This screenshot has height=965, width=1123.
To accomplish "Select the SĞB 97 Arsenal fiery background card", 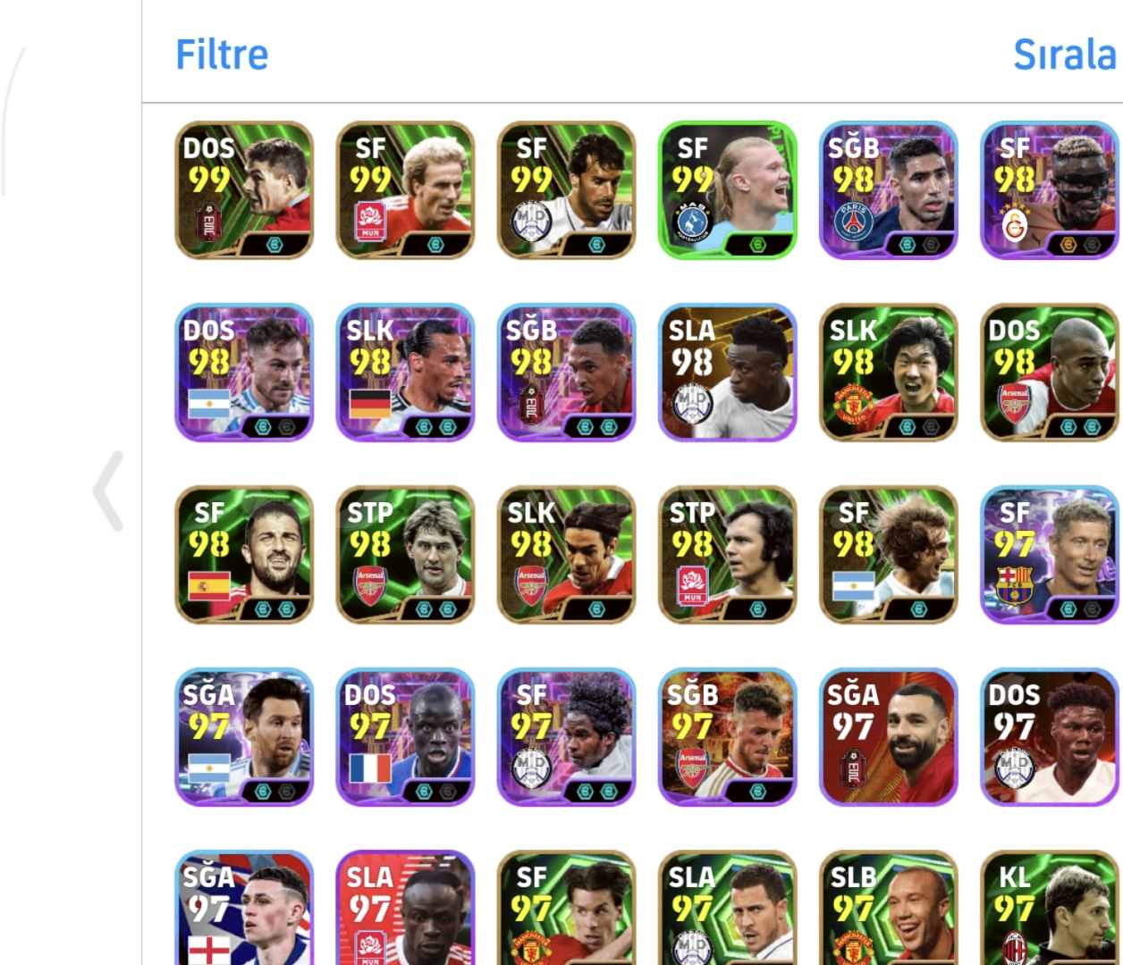I will click(x=728, y=737).
